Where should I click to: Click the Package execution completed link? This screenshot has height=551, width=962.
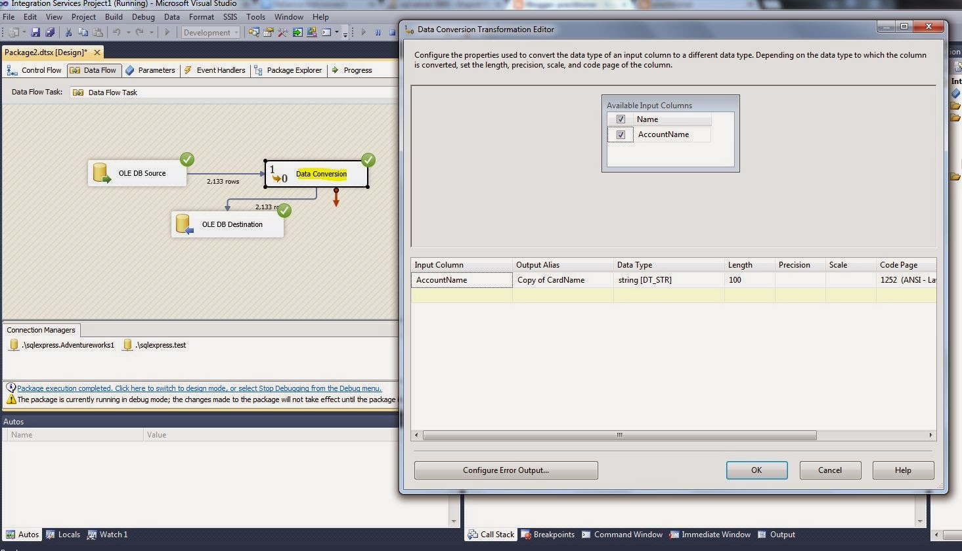tap(199, 388)
